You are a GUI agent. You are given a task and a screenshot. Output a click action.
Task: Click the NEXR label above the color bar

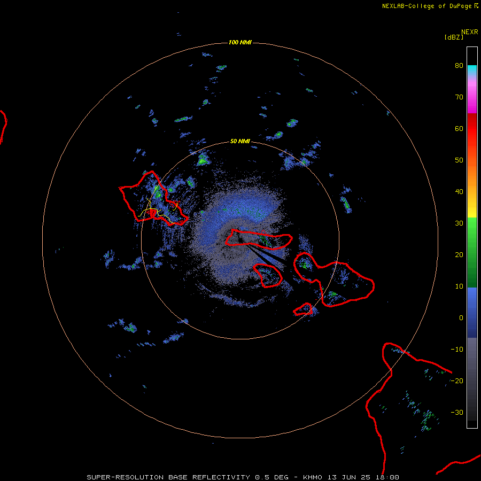click(x=470, y=32)
